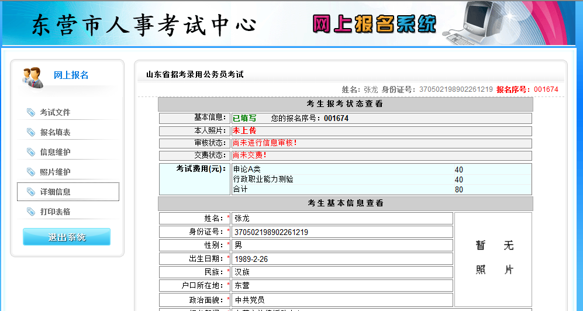The image size is (583, 311).
Task: Click the 尚未交费! payment status text
Action: point(250,155)
